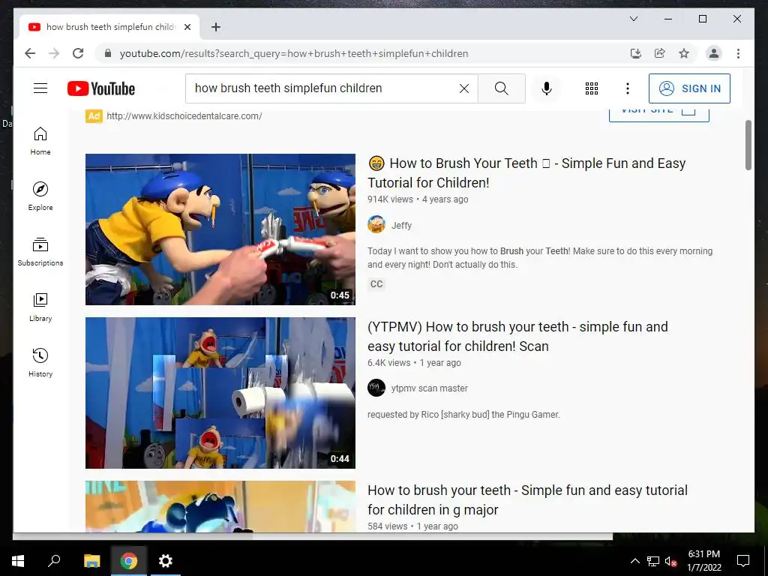Switch to Chrome in the taskbar
This screenshot has width=768, height=576.
[x=129, y=561]
